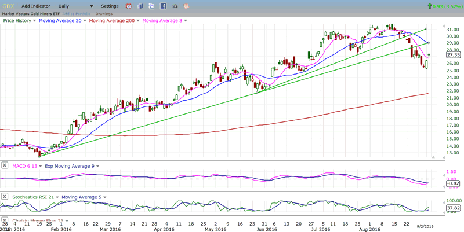
Task: Share the chart via Twitter icon
Action: tap(152, 6)
